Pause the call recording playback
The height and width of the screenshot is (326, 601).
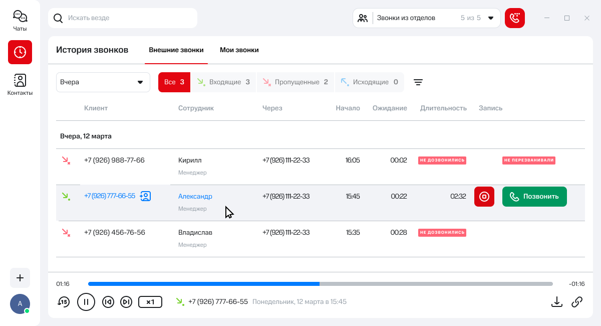[x=86, y=302]
